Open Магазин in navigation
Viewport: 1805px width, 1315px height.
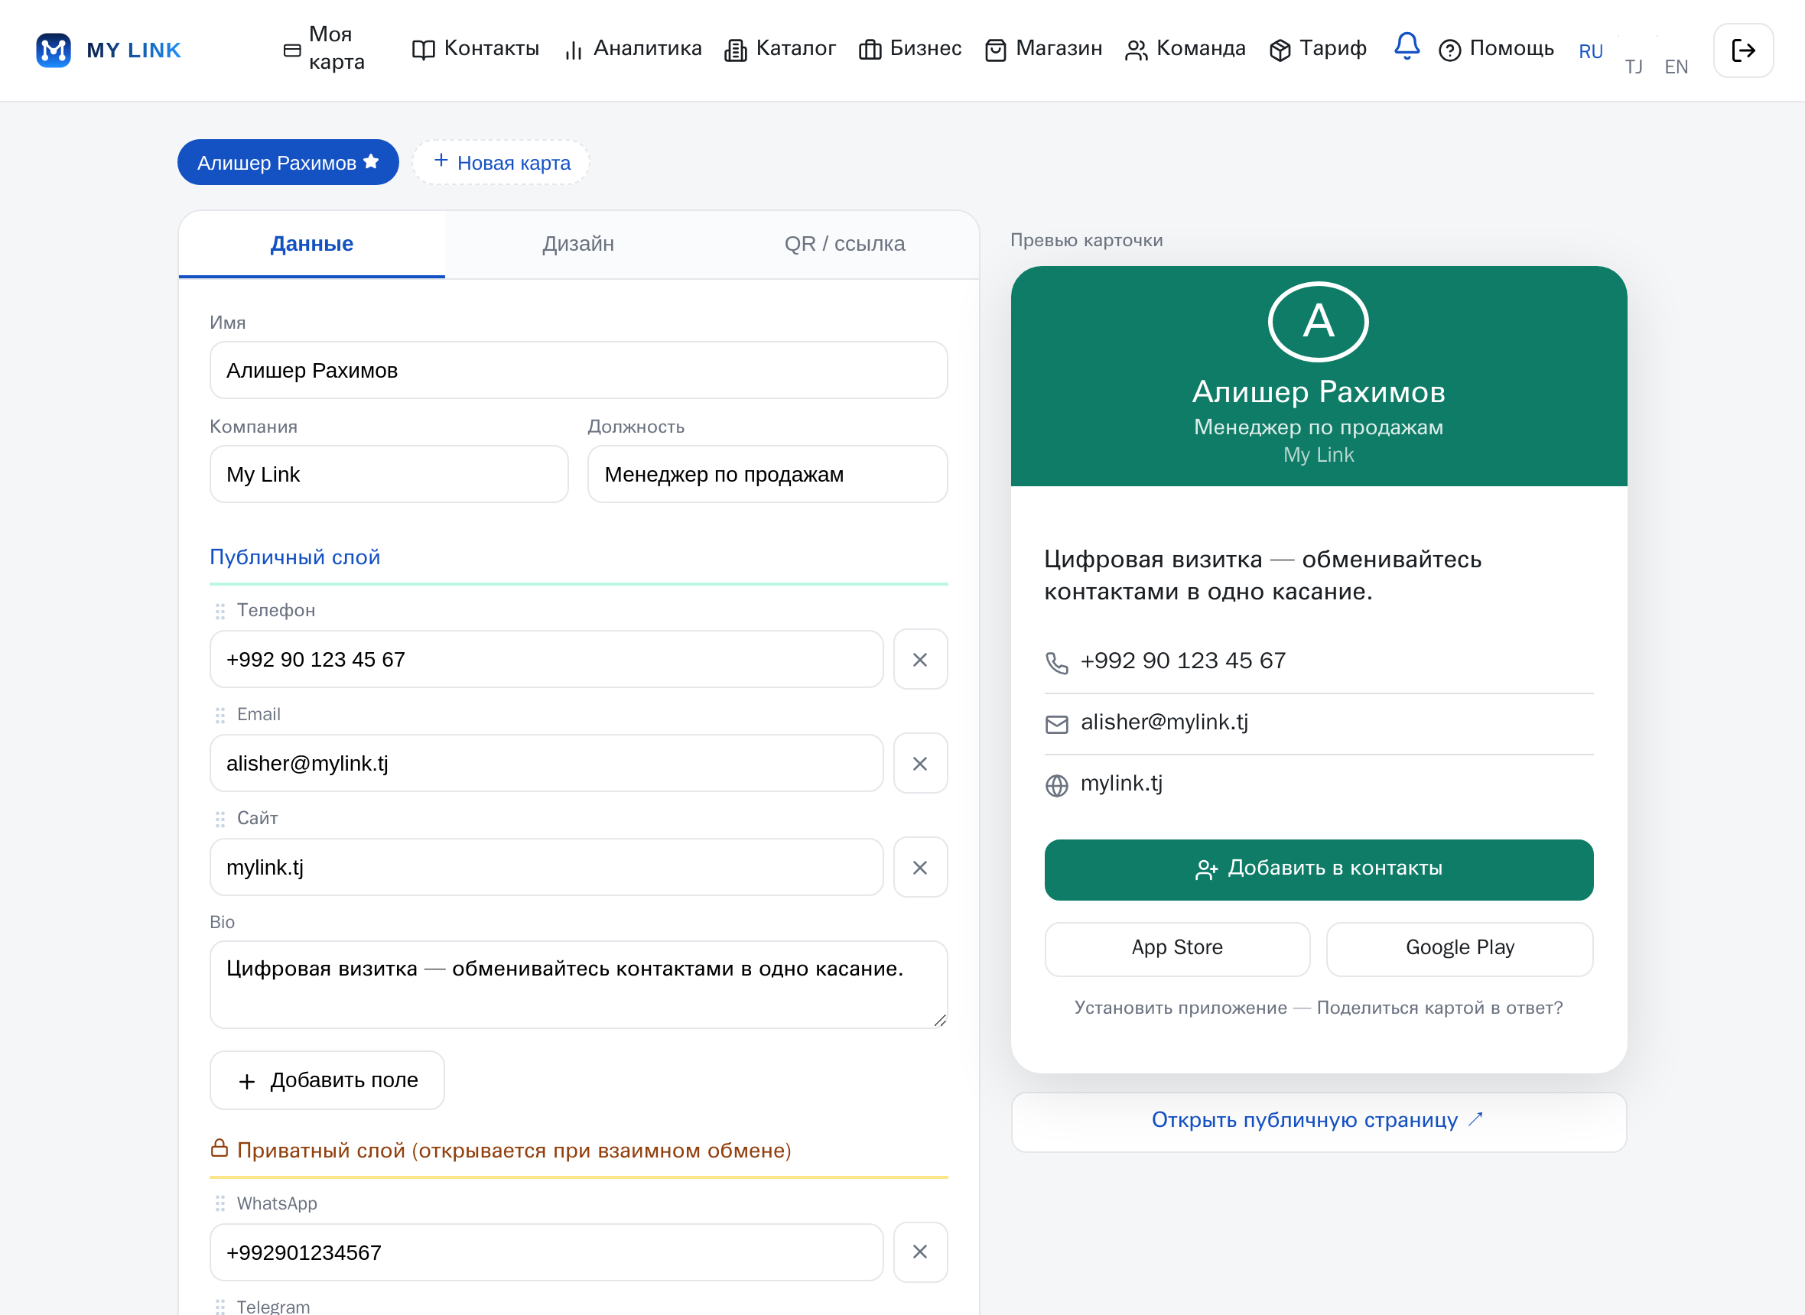pyautogui.click(x=1043, y=49)
